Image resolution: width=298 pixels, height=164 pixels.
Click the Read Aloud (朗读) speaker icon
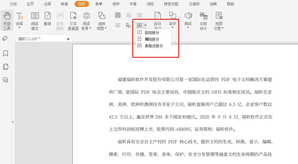tap(188, 16)
